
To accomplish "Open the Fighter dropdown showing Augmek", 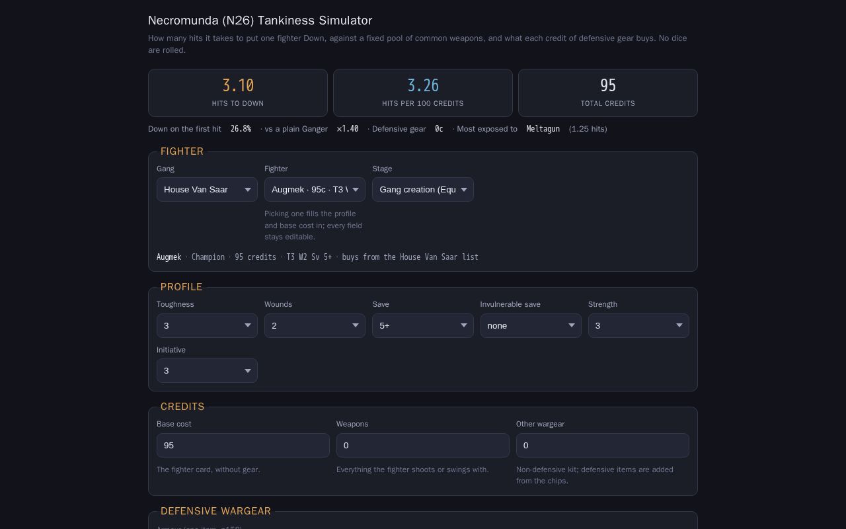I will (315, 189).
